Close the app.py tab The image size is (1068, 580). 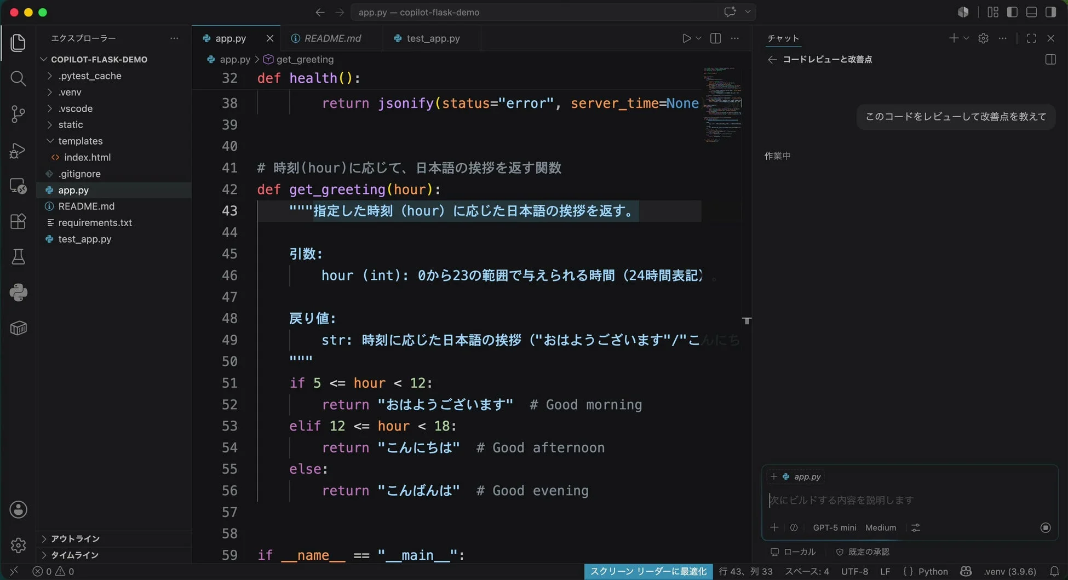click(x=269, y=38)
